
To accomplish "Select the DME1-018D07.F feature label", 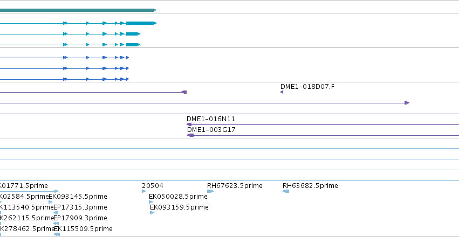I will point(307,87).
